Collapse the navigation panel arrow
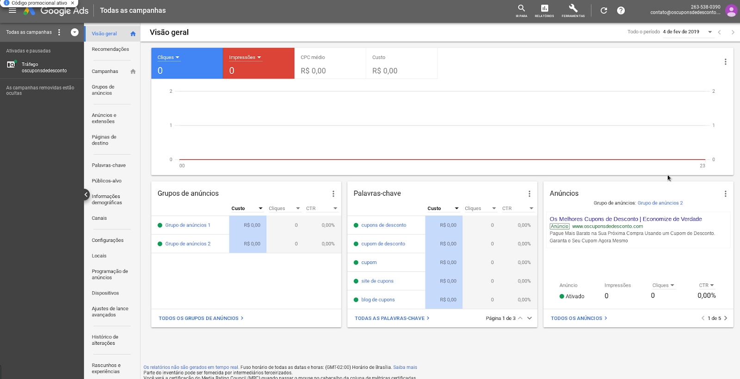 click(x=86, y=195)
